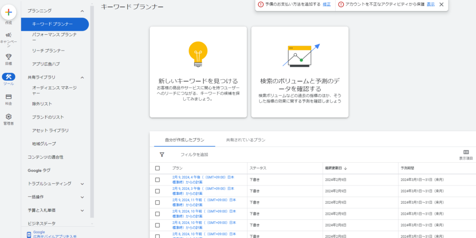The height and width of the screenshot is (238, 476).
Task: Open リーチ プランナー
Action: (48, 51)
